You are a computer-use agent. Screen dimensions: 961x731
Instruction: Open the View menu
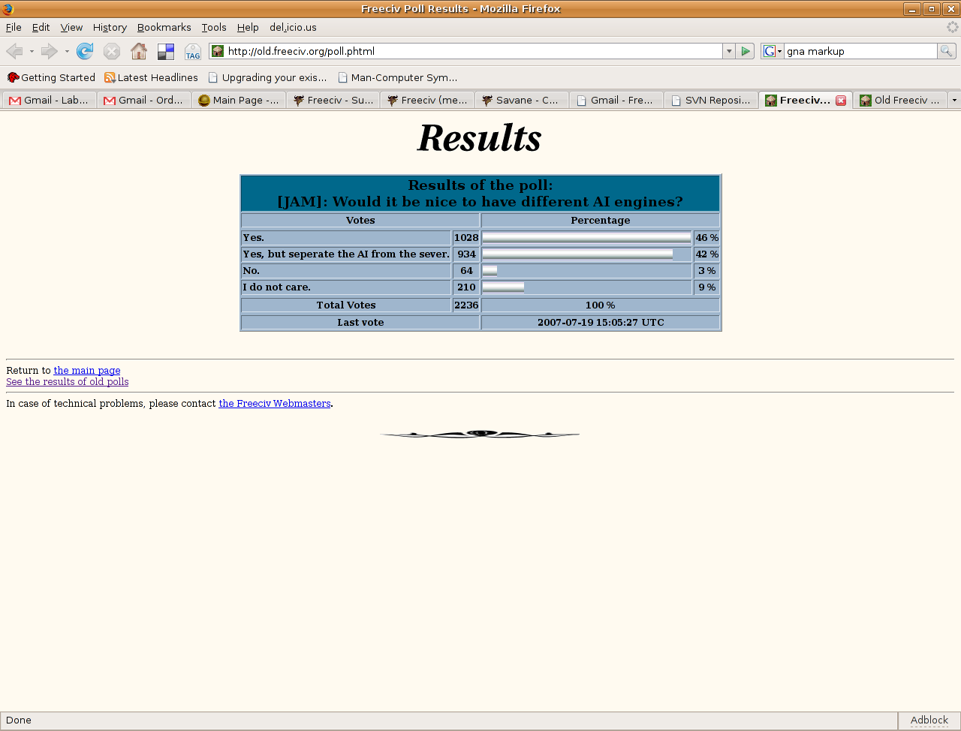(71, 27)
